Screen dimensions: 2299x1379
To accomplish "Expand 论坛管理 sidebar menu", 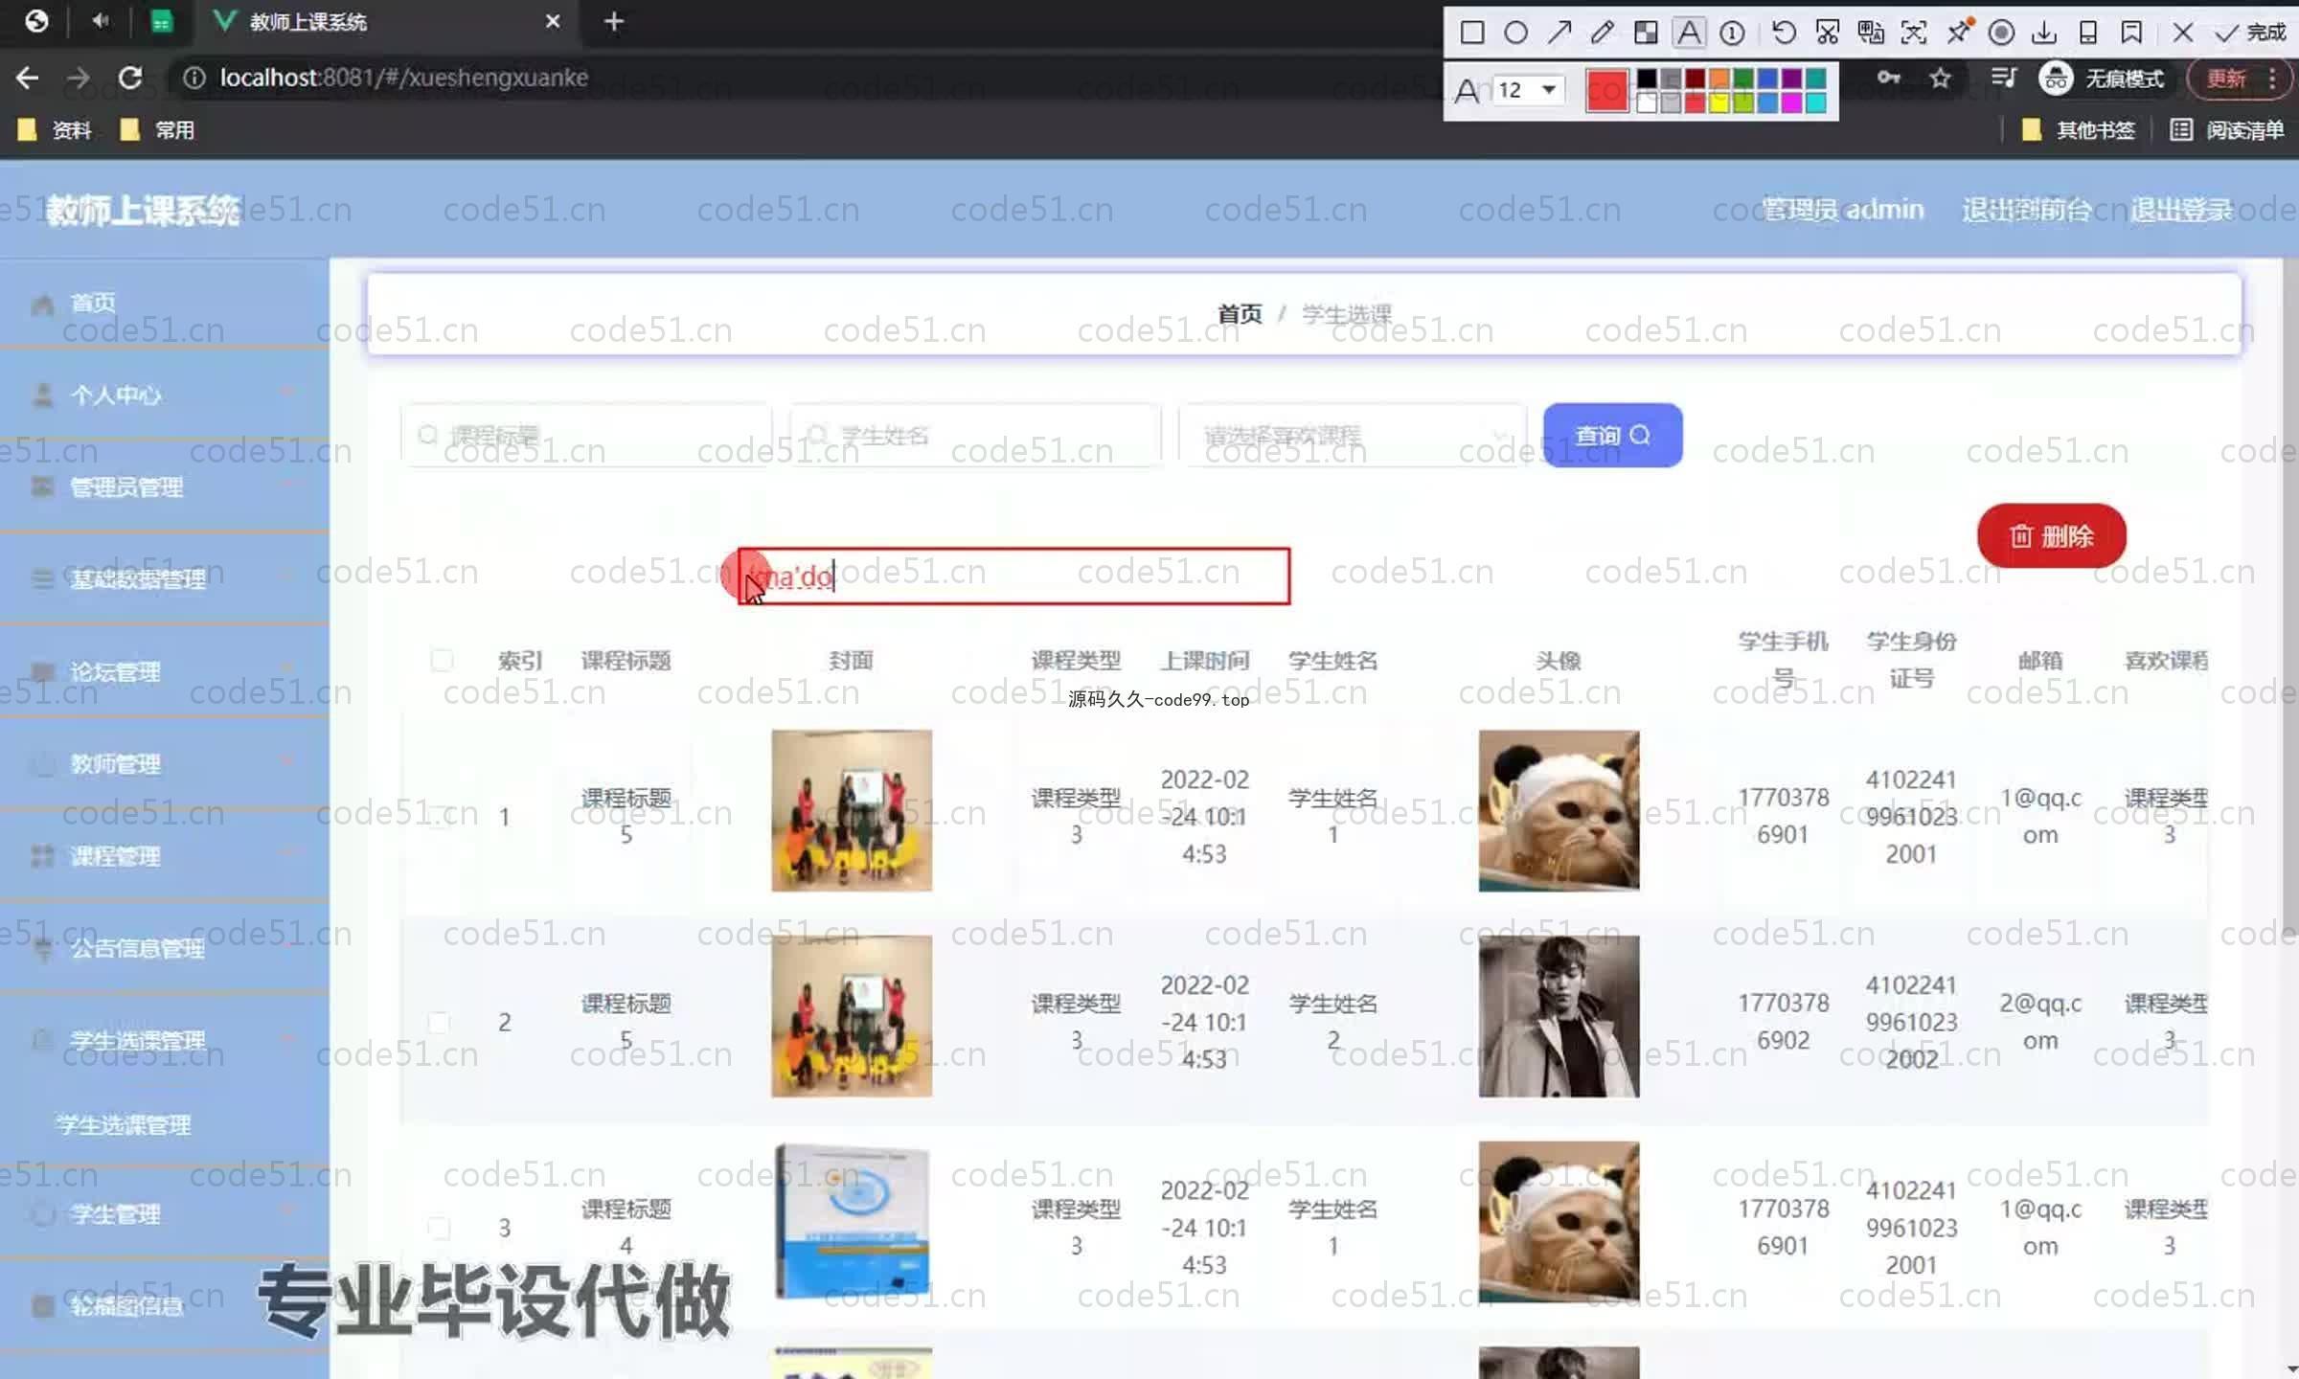I will point(165,671).
